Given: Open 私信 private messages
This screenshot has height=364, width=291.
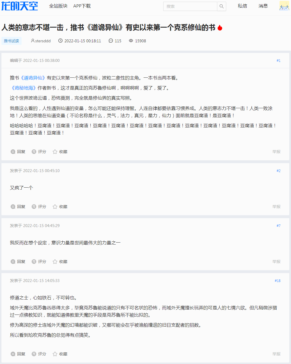Looking at the screenshot, I should coord(242,6).
